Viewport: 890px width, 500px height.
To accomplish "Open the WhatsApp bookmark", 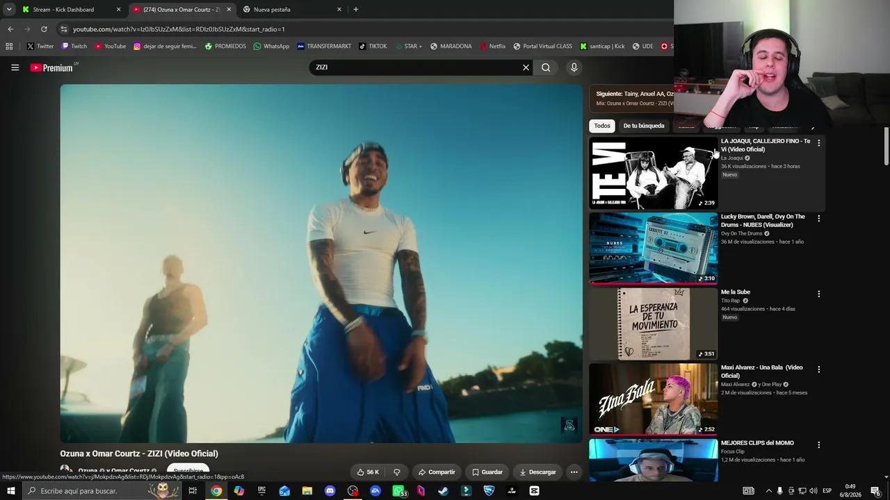I will tap(271, 47).
